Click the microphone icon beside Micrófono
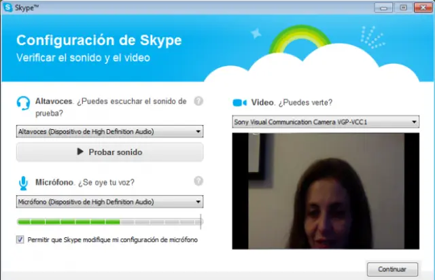The height and width of the screenshot is (280, 435). (x=23, y=183)
